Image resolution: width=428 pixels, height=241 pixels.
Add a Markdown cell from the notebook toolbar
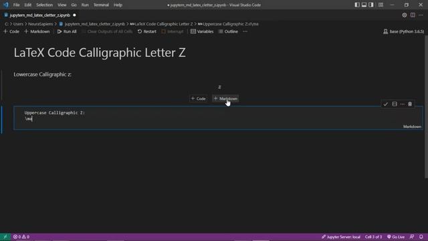[x=37, y=31]
